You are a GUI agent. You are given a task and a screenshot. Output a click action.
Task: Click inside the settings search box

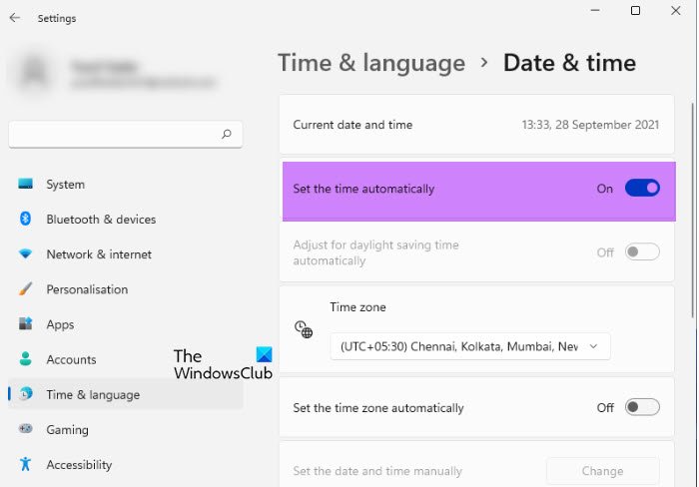click(x=115, y=134)
